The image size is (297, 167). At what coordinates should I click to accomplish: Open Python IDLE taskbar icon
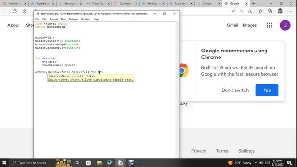pos(120,163)
